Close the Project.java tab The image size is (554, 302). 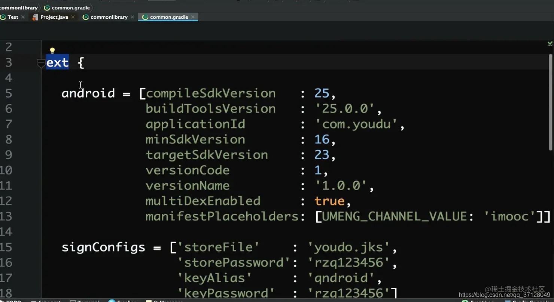point(73,17)
